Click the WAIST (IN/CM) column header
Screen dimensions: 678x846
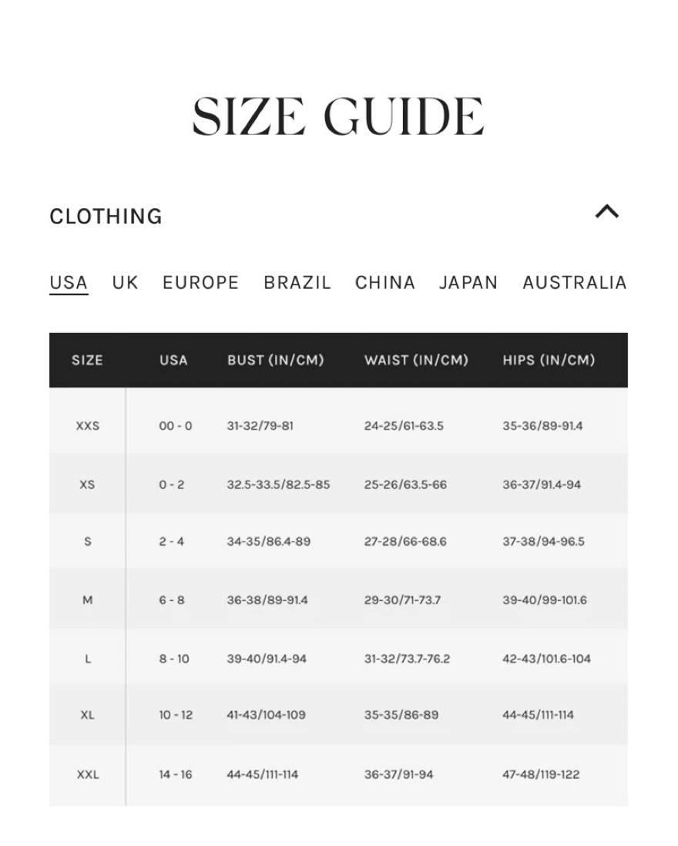click(x=416, y=361)
